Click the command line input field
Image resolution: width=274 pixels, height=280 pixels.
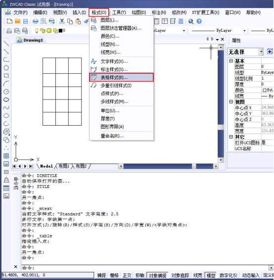144,268
